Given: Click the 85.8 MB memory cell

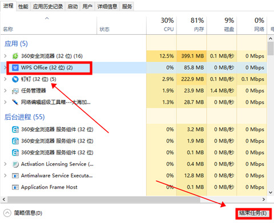Looking at the screenshot, I should point(191,67).
